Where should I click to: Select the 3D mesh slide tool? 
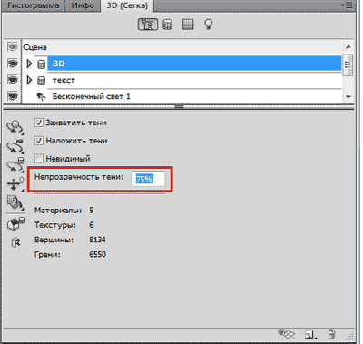[x=15, y=183]
